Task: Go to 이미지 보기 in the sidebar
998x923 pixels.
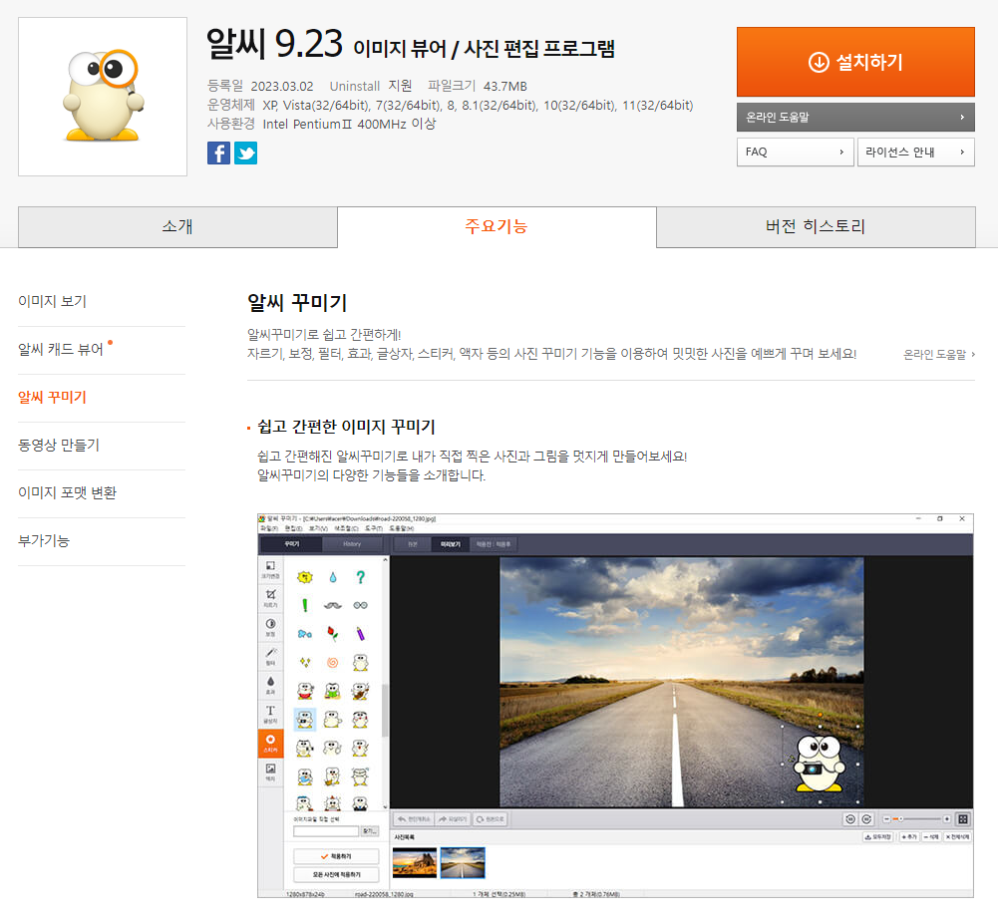Action: pos(52,301)
